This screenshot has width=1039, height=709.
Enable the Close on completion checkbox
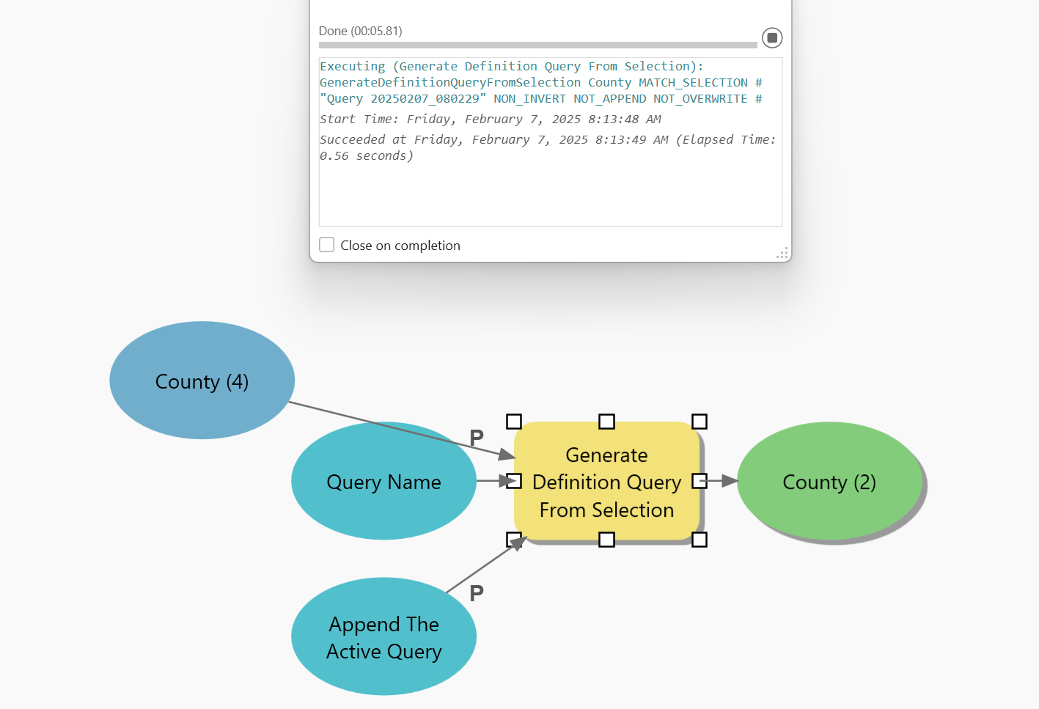(326, 244)
